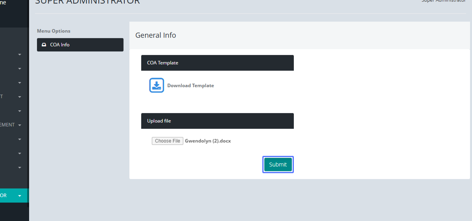Image resolution: width=472 pixels, height=221 pixels.
Task: Submit the uploaded COA file
Action: [278, 164]
